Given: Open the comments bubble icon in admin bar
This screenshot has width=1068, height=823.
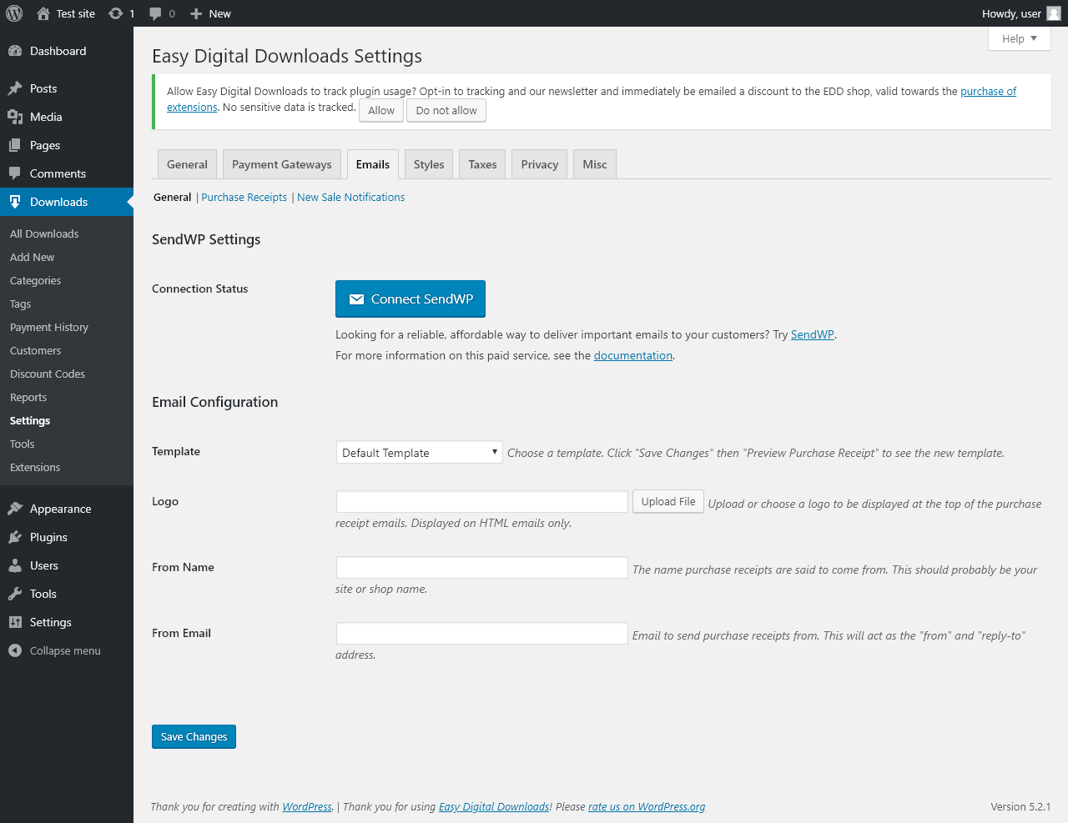Looking at the screenshot, I should pyautogui.click(x=155, y=13).
